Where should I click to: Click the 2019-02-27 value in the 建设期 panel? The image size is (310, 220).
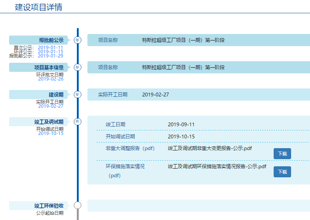tap(156, 95)
